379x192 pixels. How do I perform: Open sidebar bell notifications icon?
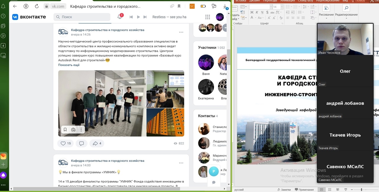pos(3,7)
